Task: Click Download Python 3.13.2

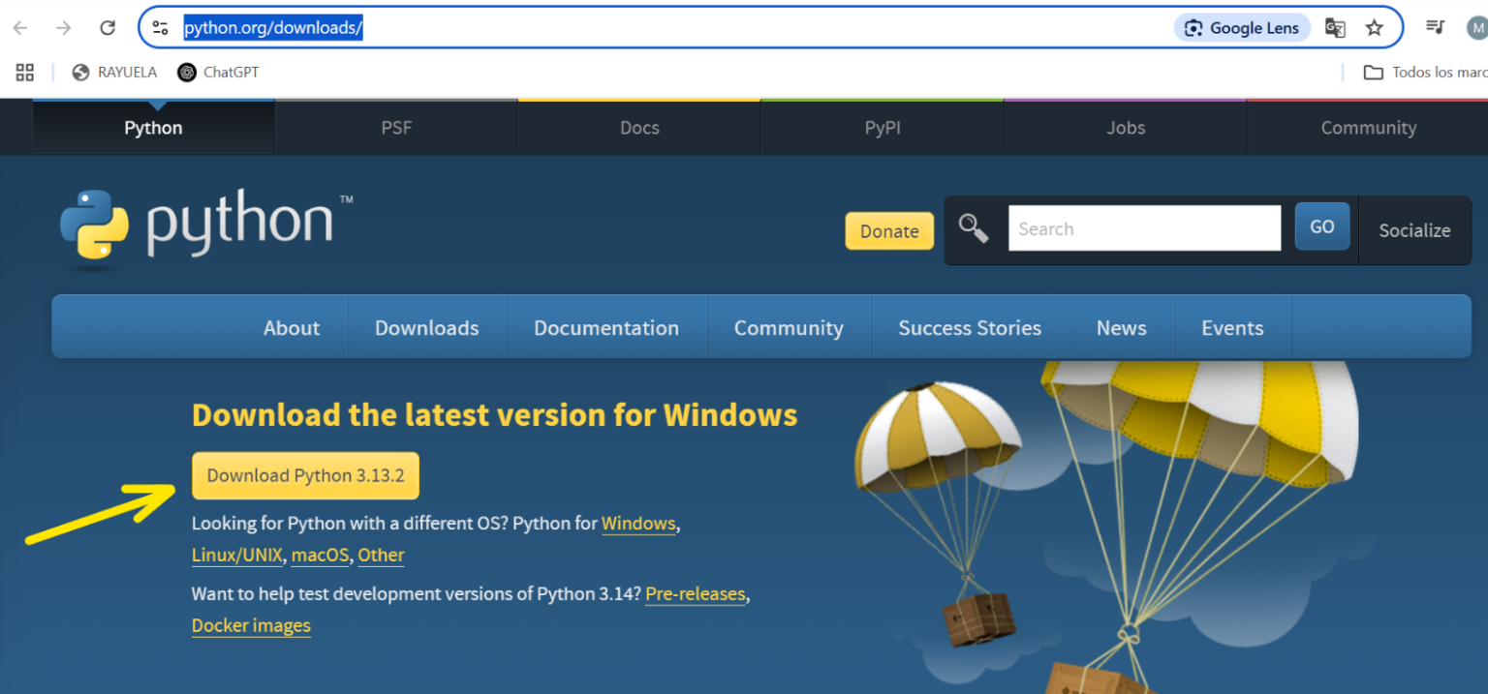Action: [305, 475]
